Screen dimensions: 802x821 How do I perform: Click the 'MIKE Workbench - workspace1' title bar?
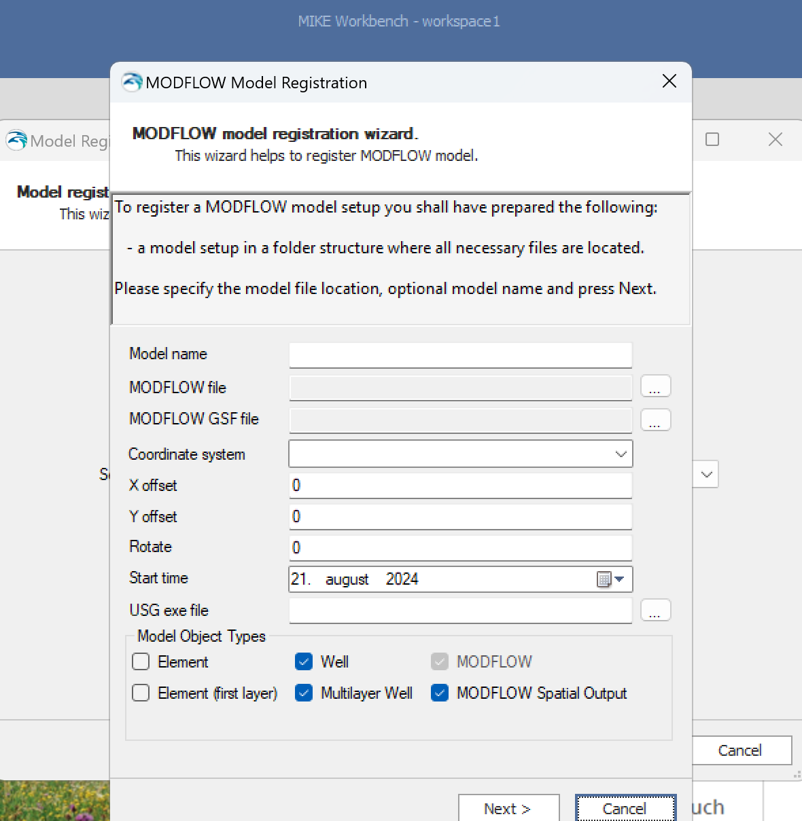pos(399,21)
